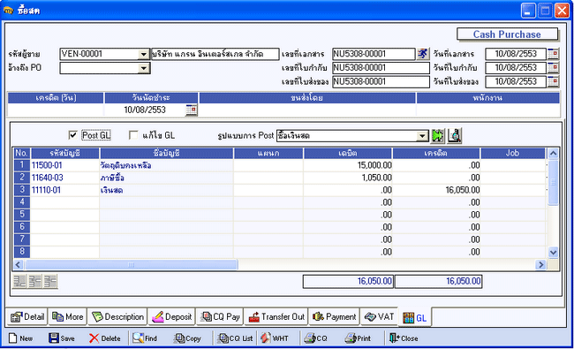Open the Post pattern dropdown ซื้อเงินสด
574x349 pixels.
pyautogui.click(x=423, y=136)
